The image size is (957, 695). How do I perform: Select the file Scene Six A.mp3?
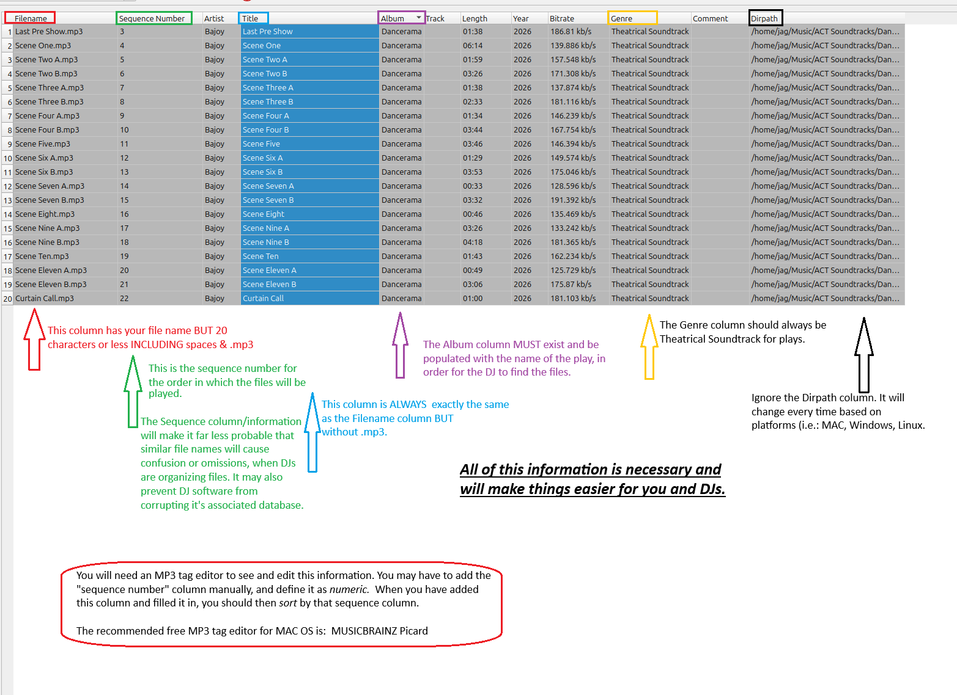[x=44, y=158]
